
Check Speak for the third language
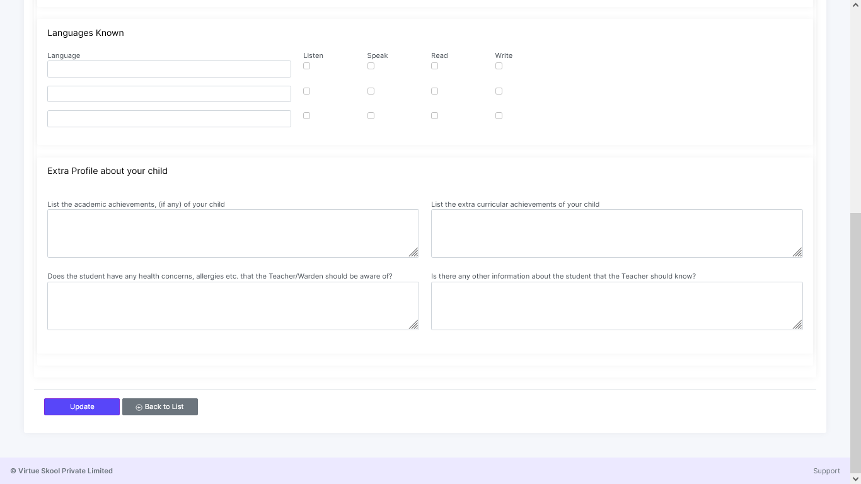click(371, 115)
